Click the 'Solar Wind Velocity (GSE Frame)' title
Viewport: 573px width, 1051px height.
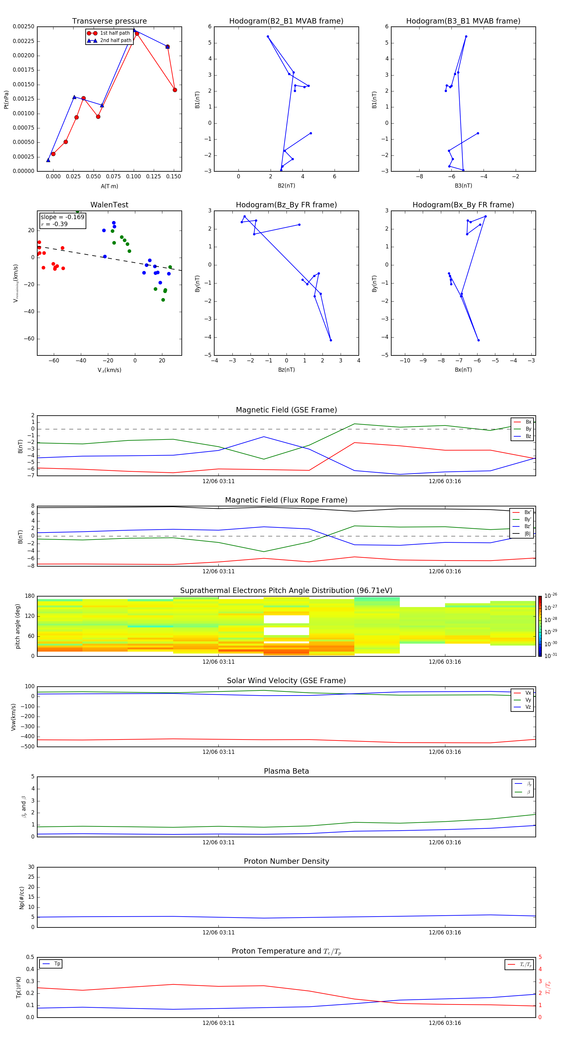[x=286, y=681]
